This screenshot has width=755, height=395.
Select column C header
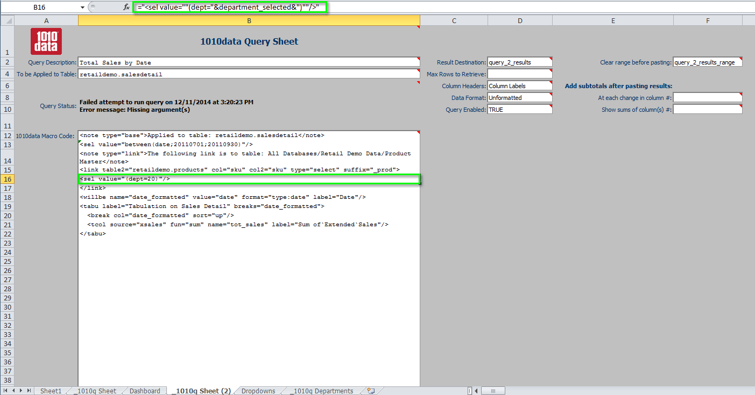[454, 20]
